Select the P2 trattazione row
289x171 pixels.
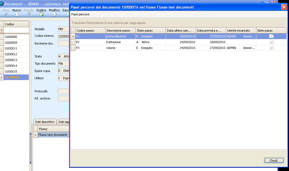[121, 42]
